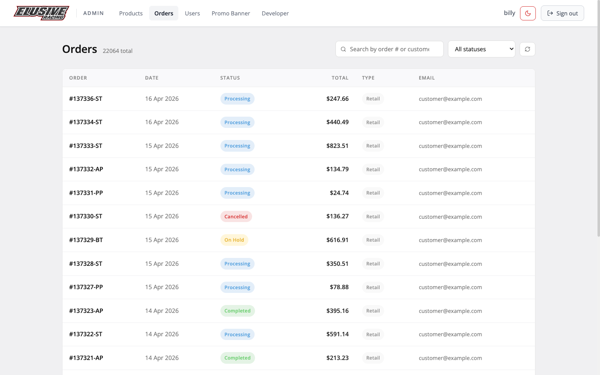Click the Sign out button

562,13
